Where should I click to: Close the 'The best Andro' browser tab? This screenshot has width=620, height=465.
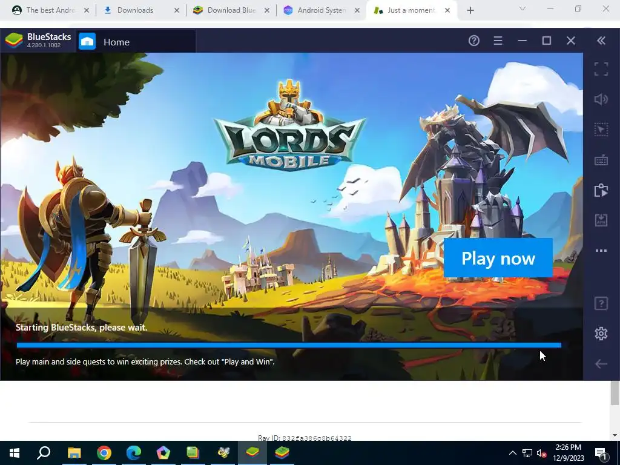point(87,10)
